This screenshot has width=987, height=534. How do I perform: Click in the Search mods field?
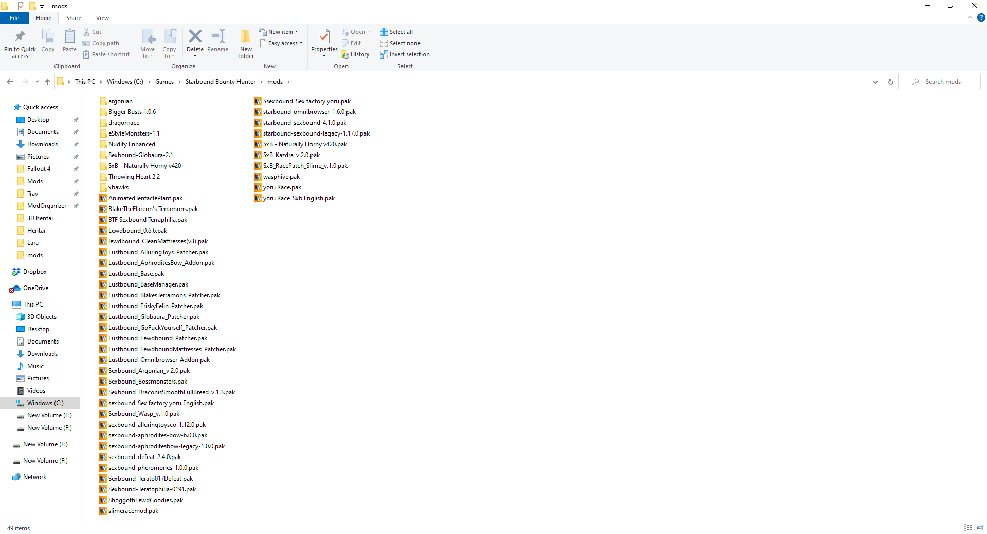point(943,82)
